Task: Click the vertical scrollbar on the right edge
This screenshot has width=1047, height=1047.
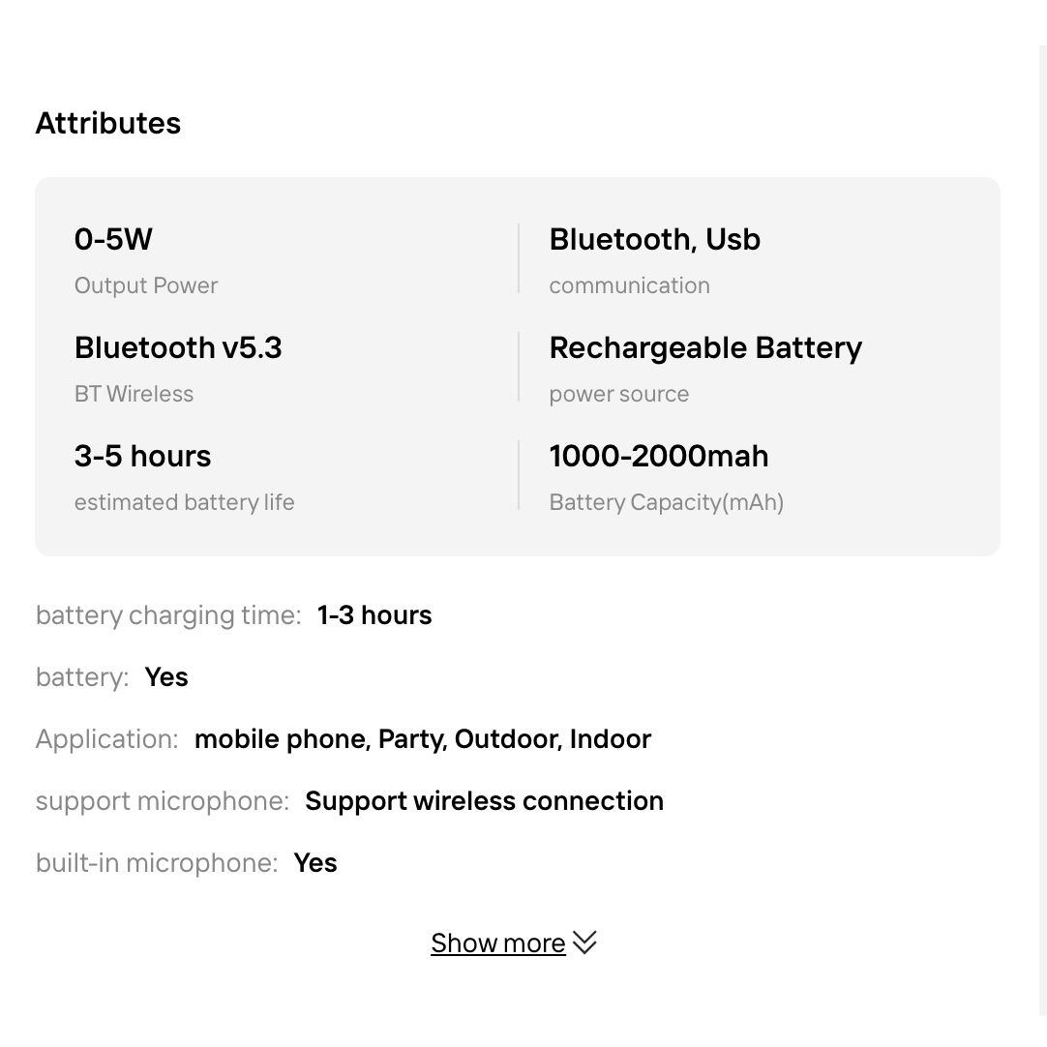Action: [x=1042, y=523]
